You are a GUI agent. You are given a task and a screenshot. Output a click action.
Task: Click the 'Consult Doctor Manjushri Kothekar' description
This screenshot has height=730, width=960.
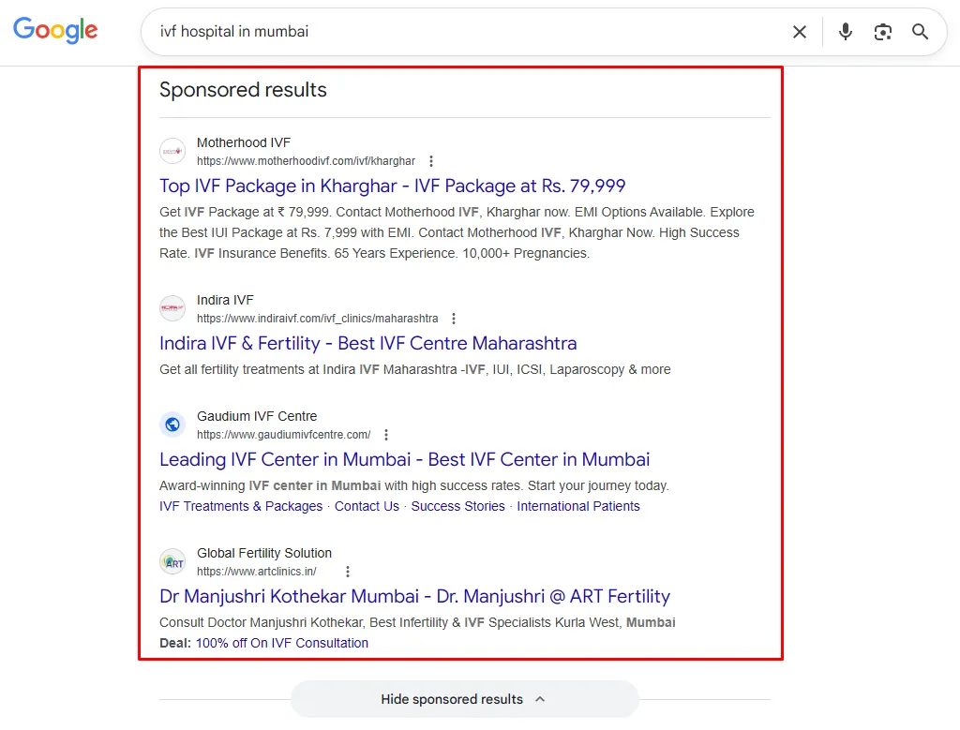[417, 622]
